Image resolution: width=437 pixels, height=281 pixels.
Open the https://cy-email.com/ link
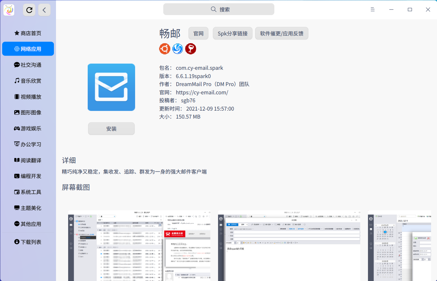pyautogui.click(x=202, y=92)
